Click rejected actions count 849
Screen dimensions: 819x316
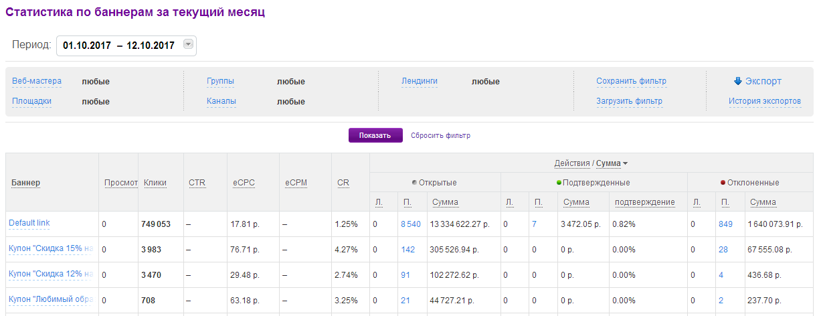(725, 224)
